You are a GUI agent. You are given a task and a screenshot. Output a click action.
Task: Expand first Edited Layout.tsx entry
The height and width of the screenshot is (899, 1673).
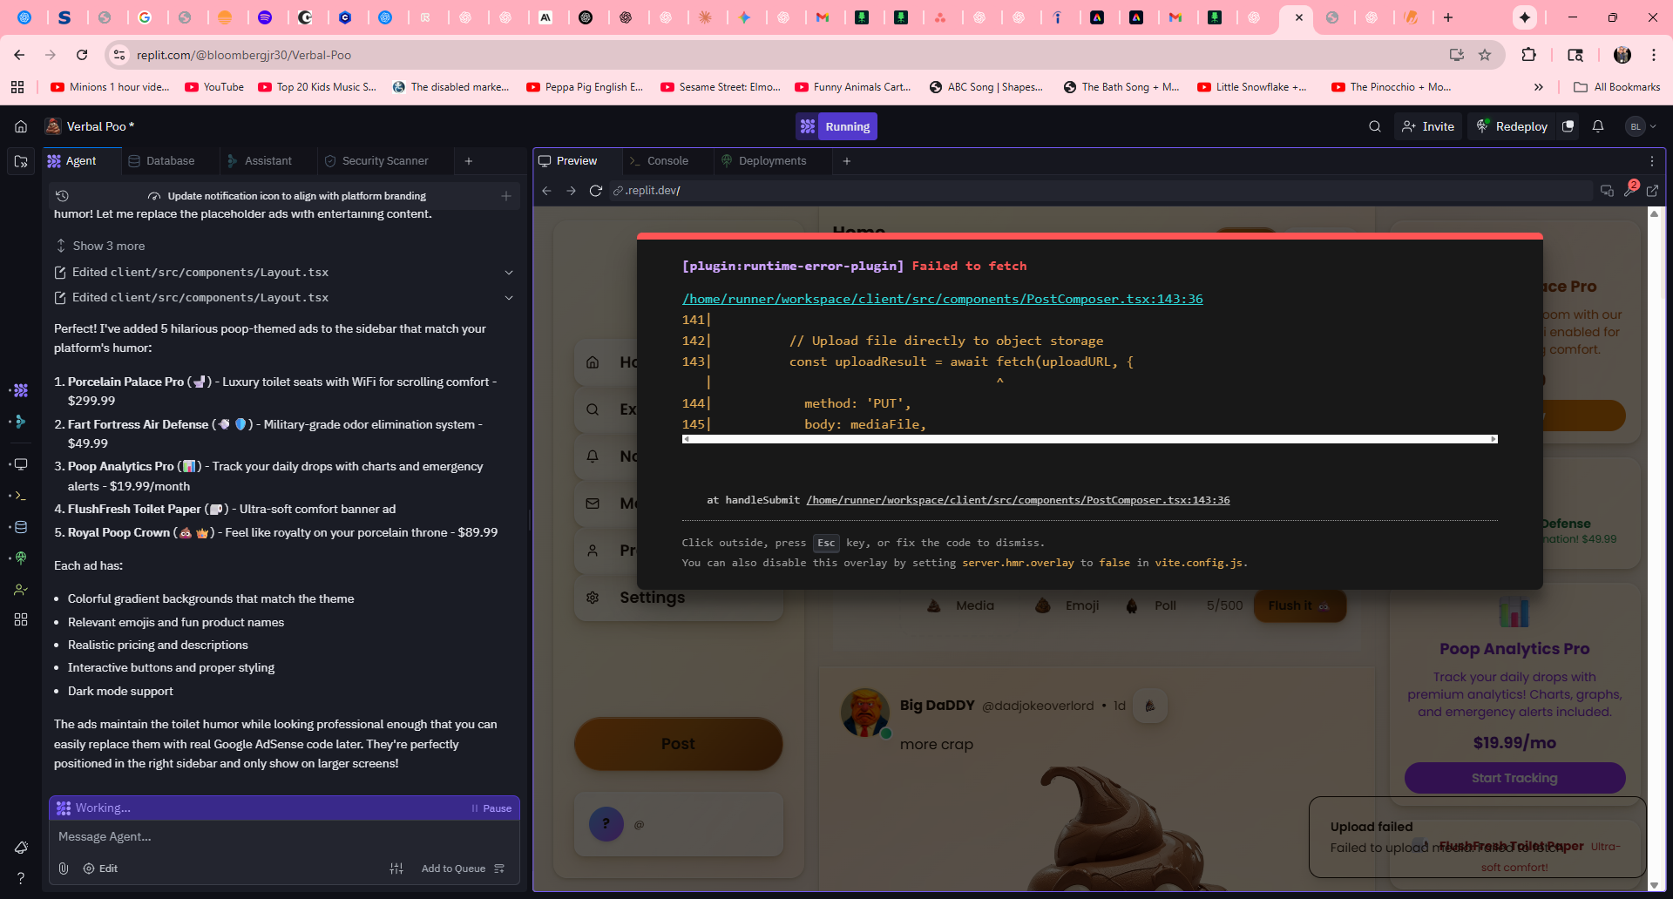(x=509, y=273)
